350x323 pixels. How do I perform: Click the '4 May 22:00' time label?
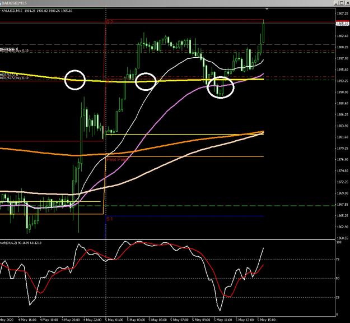92,320
